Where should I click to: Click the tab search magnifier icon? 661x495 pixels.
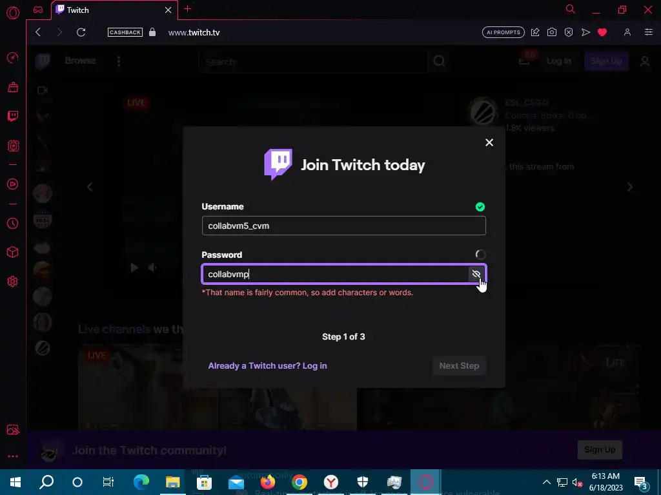571,9
